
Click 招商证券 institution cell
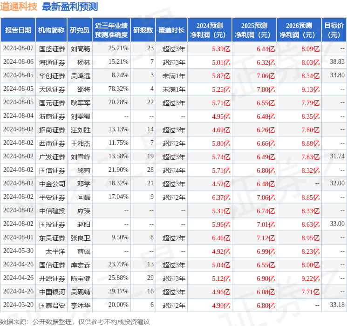click(x=52, y=129)
